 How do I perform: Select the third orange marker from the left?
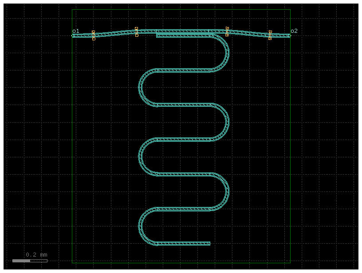pyautogui.click(x=227, y=31)
